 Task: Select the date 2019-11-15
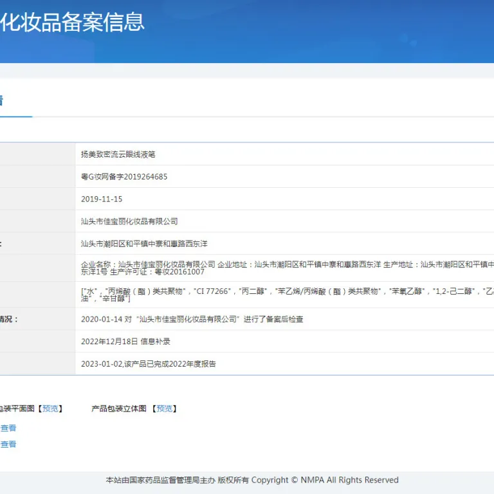click(102, 199)
